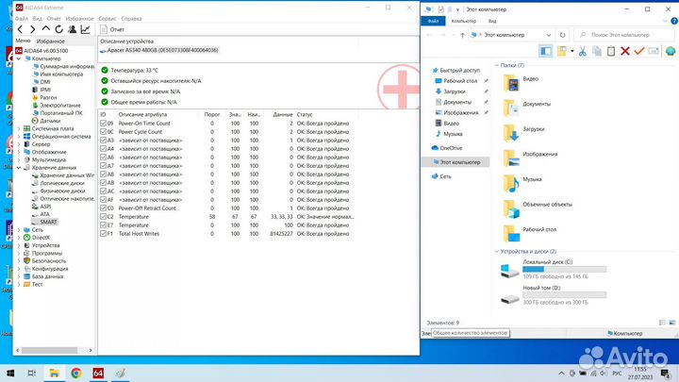Image resolution: width=679 pixels, height=382 pixels.
Task: Open Chrome from the taskbar
Action: [75, 374]
